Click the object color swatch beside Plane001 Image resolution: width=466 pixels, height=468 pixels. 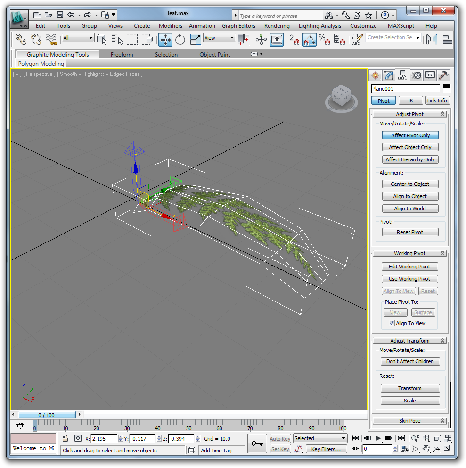click(x=447, y=88)
